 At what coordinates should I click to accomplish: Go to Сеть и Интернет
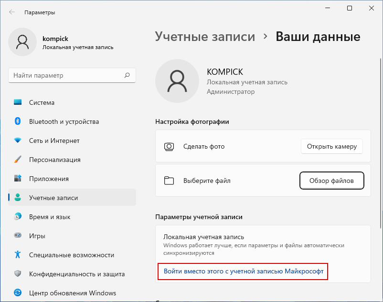click(x=72, y=141)
